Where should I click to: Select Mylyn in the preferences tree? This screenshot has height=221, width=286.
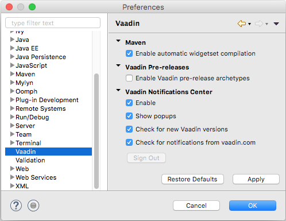click(24, 83)
